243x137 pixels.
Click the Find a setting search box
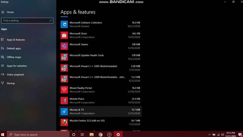27,21
